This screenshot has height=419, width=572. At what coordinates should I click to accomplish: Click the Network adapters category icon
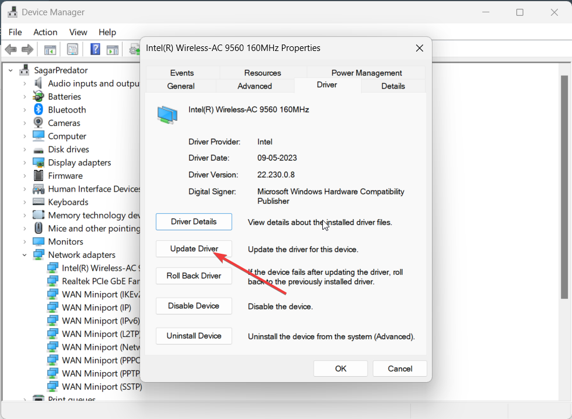pyautogui.click(x=38, y=254)
